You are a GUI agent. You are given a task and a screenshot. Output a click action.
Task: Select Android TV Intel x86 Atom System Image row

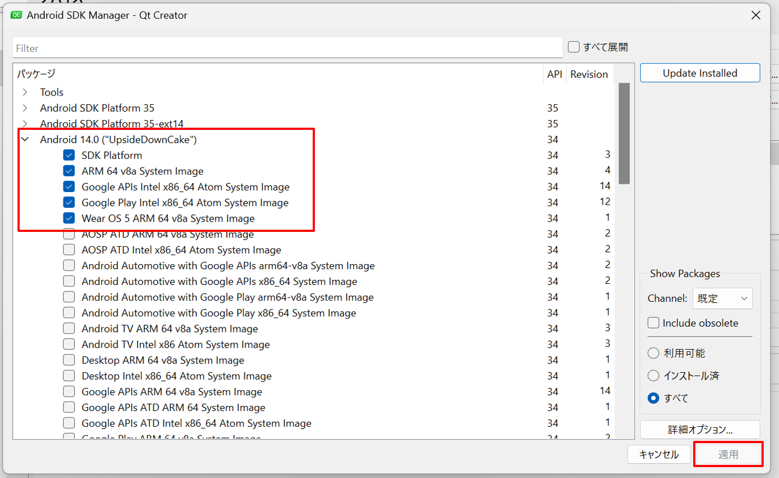click(175, 345)
